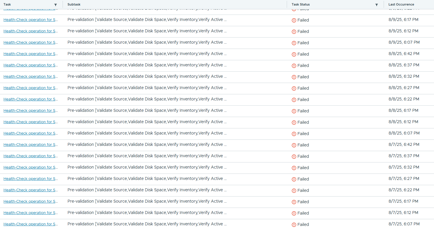Select the timestamp '8/7/25, 6:32 PM'

coord(404,167)
